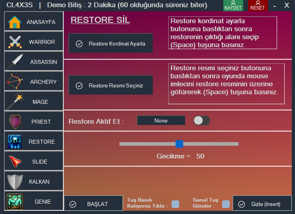This screenshot has height=214, width=295.
Task: Click the red arrow Slide icon
Action: [x=15, y=162]
